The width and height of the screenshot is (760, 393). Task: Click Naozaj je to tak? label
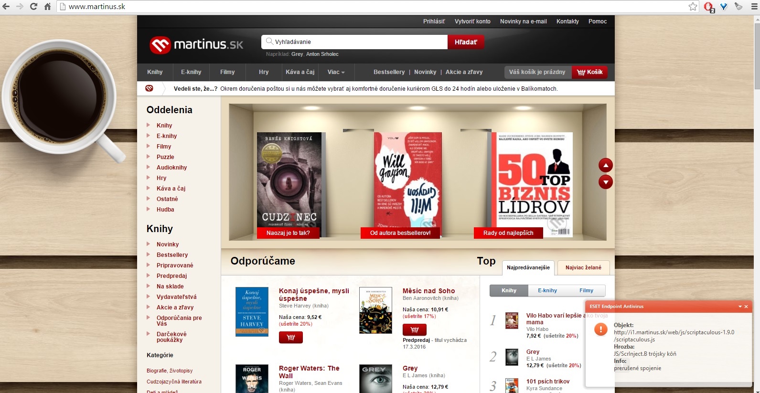click(x=288, y=233)
